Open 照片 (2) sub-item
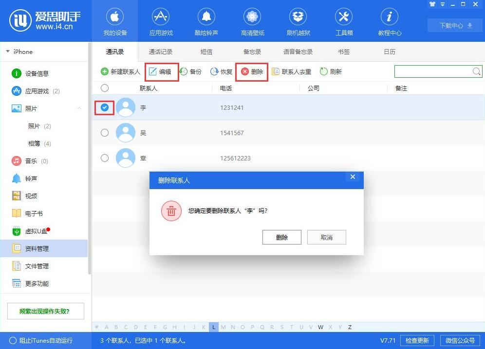 44,126
